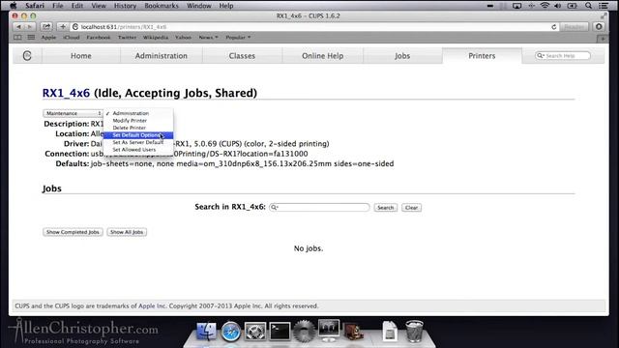Click the Spotlight search icon
The image size is (619, 348).
click(x=588, y=6)
